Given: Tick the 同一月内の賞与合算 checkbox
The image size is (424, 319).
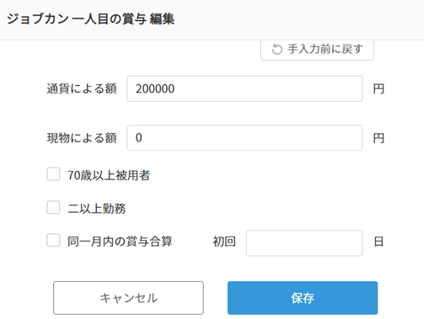Looking at the screenshot, I should coord(53,240).
